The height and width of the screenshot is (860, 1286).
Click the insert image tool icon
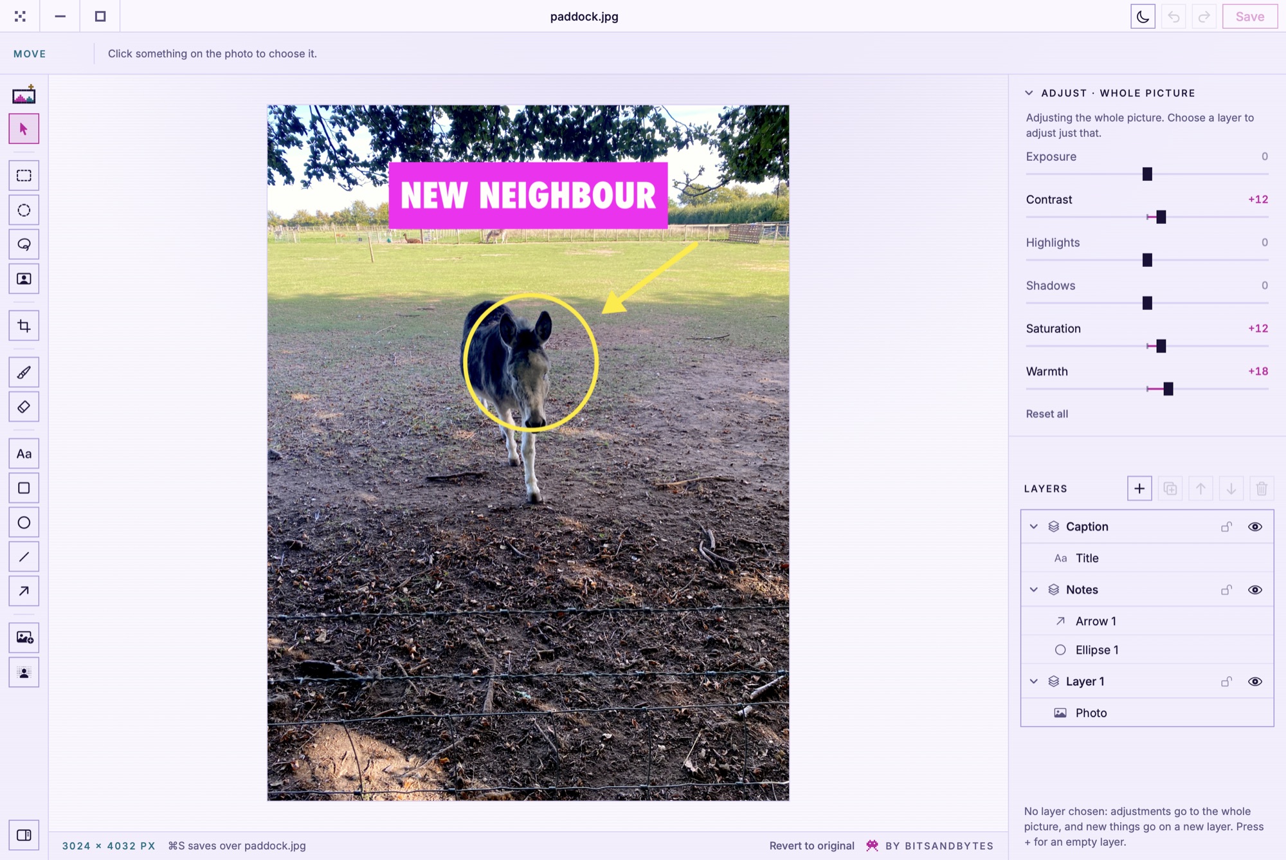[x=24, y=637]
